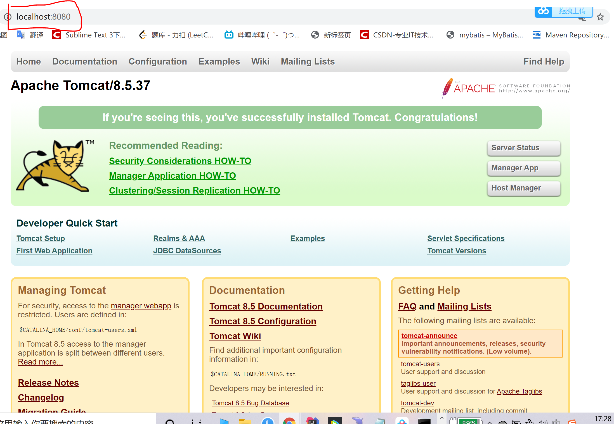Launch IntelliJ IDEA from the taskbar
Viewport: 614px width, 424px height.
tap(313, 420)
